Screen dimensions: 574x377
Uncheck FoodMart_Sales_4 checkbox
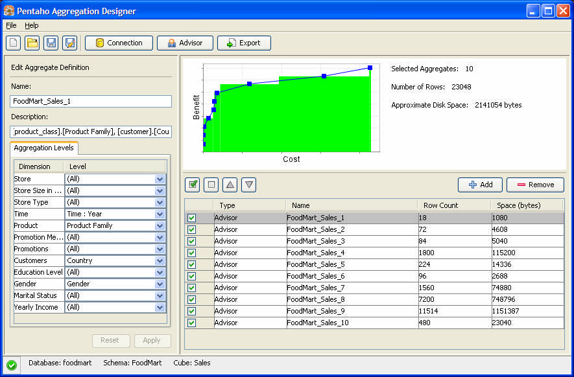click(x=191, y=253)
